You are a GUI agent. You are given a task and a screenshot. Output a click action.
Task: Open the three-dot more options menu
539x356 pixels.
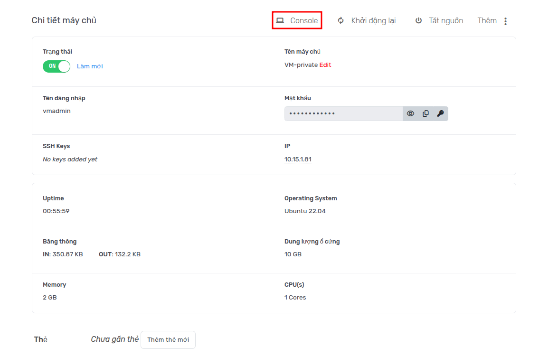tap(505, 21)
